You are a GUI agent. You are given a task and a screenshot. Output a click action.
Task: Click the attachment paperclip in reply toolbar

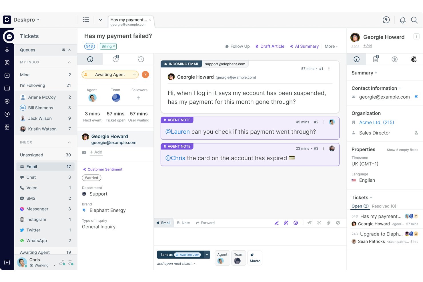coord(329,223)
